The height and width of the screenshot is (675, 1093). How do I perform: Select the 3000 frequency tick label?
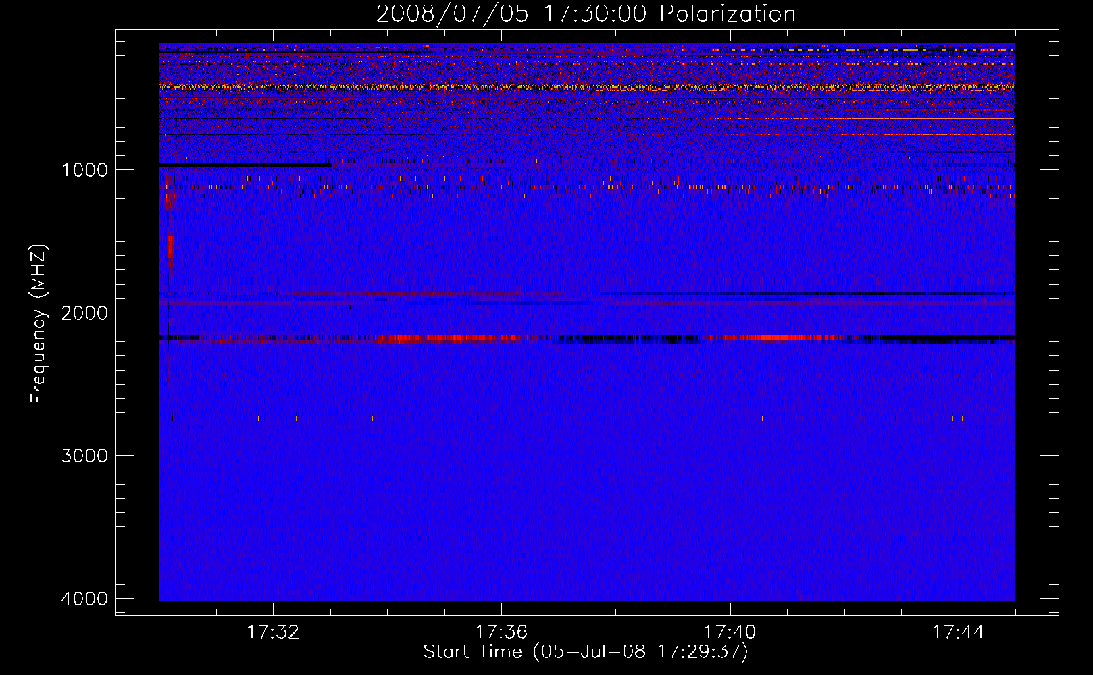click(84, 456)
